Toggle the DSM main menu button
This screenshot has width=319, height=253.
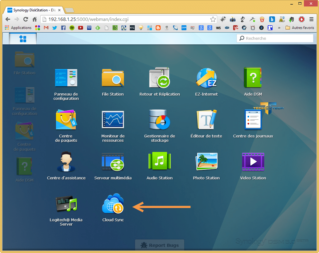coord(23,39)
